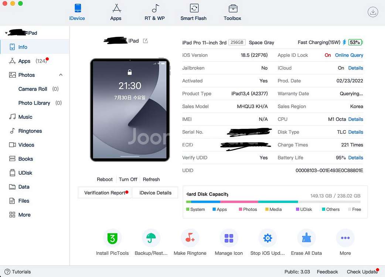Click Turn Off for the device
This screenshot has height=277, width=385.
pos(128,179)
